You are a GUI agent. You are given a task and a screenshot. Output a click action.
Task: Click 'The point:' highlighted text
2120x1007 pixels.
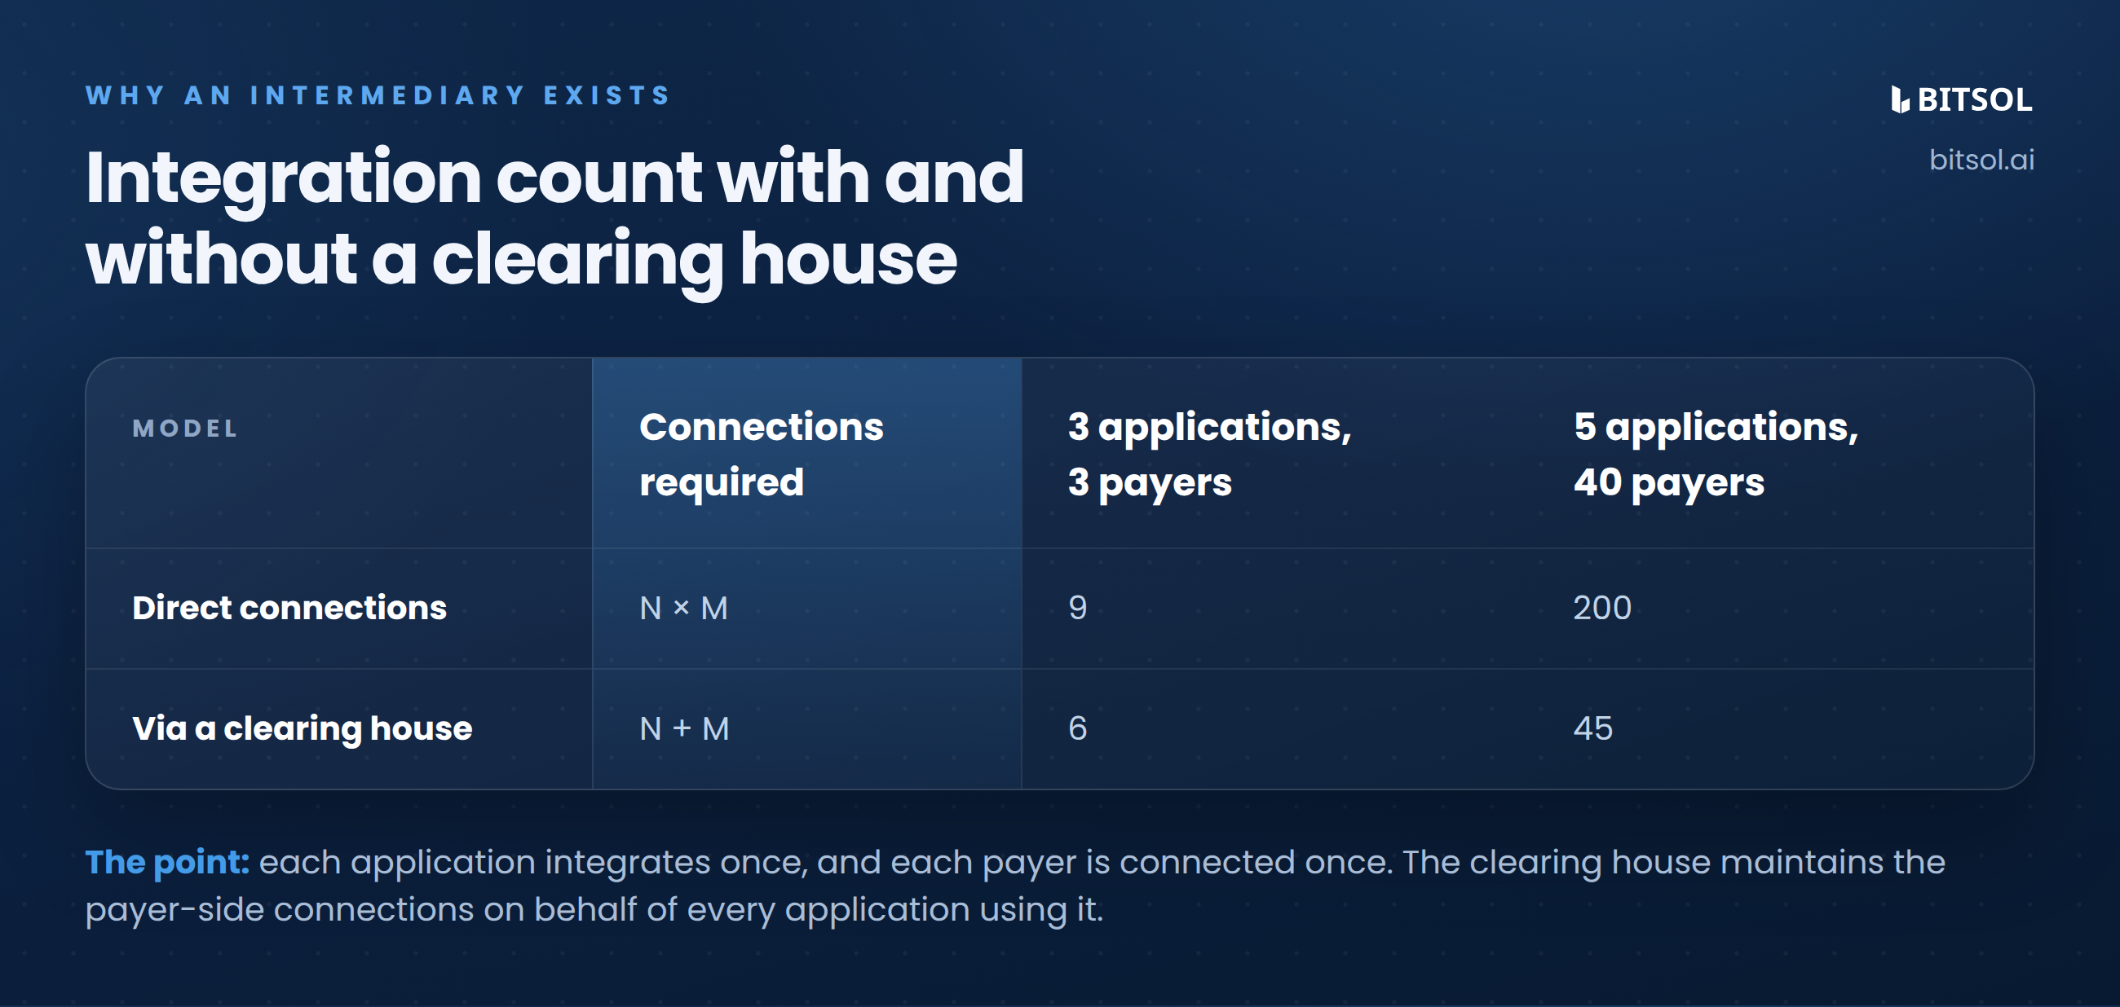pos(167,862)
